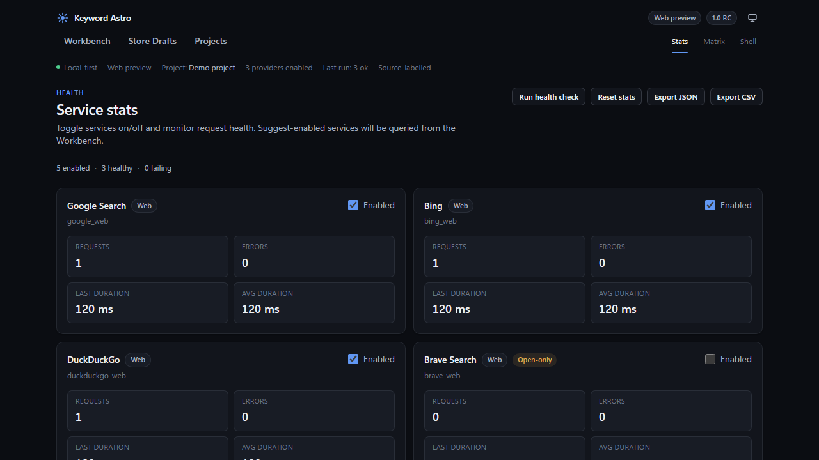Click the Local-first status entry

point(77,68)
